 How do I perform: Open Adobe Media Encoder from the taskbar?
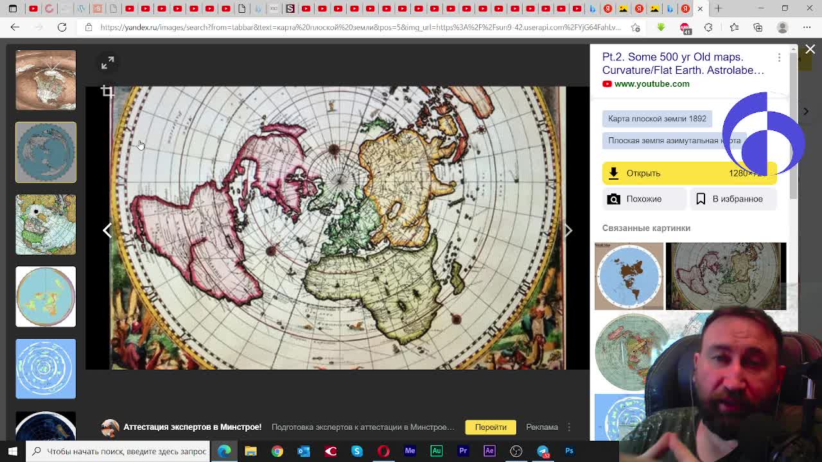(410, 451)
